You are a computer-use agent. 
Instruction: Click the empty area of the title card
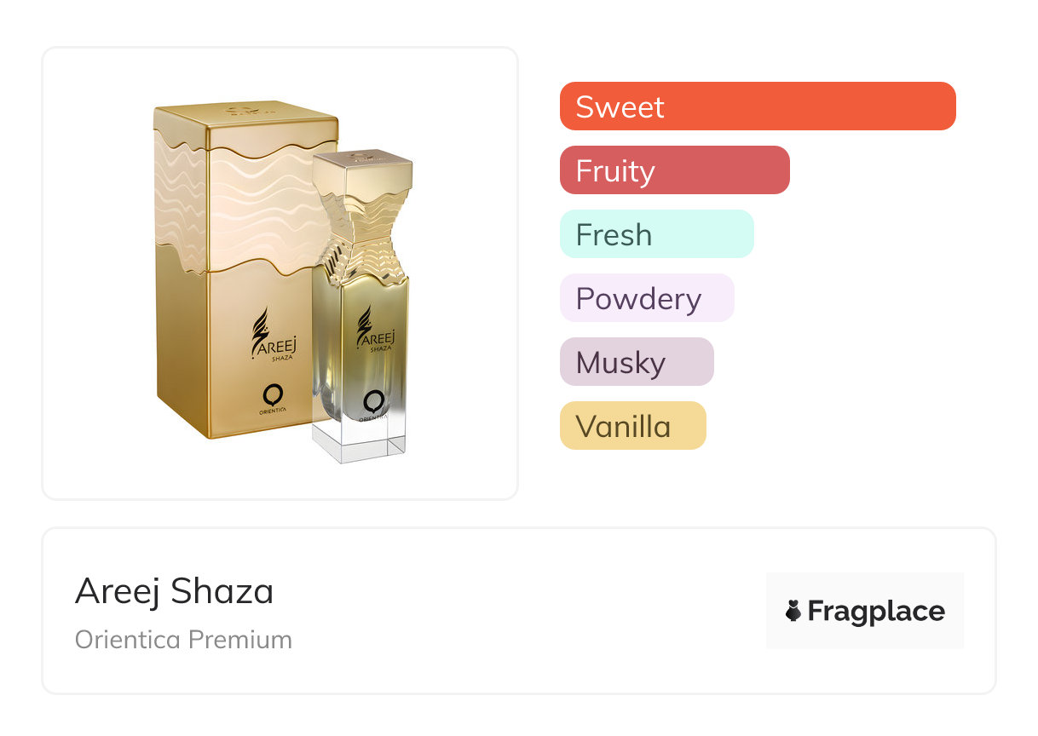click(x=528, y=611)
